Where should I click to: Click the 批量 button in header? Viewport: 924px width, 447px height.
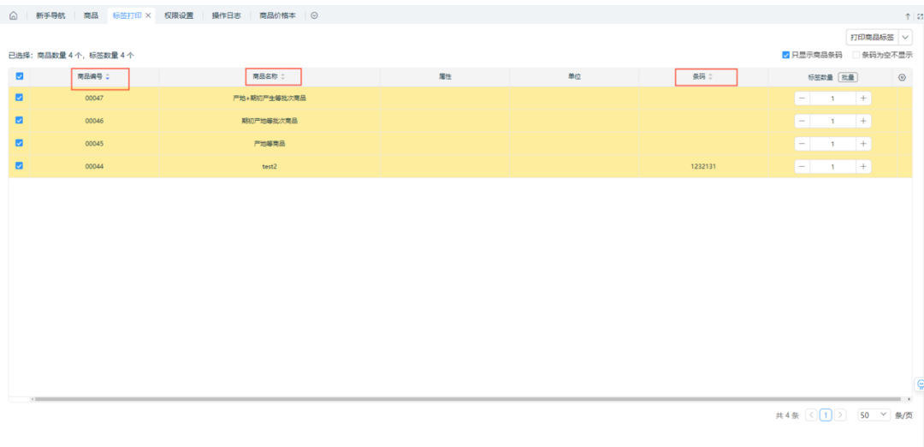(x=848, y=77)
